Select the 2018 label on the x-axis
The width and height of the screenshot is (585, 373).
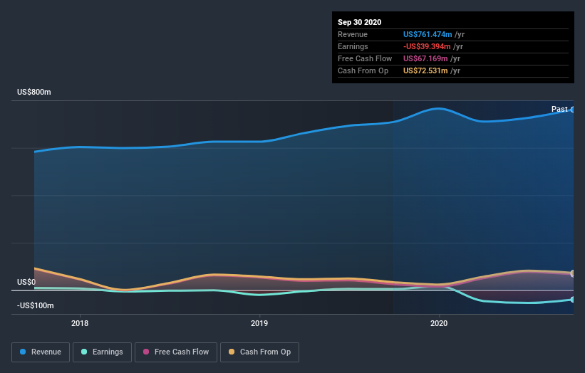(80, 323)
